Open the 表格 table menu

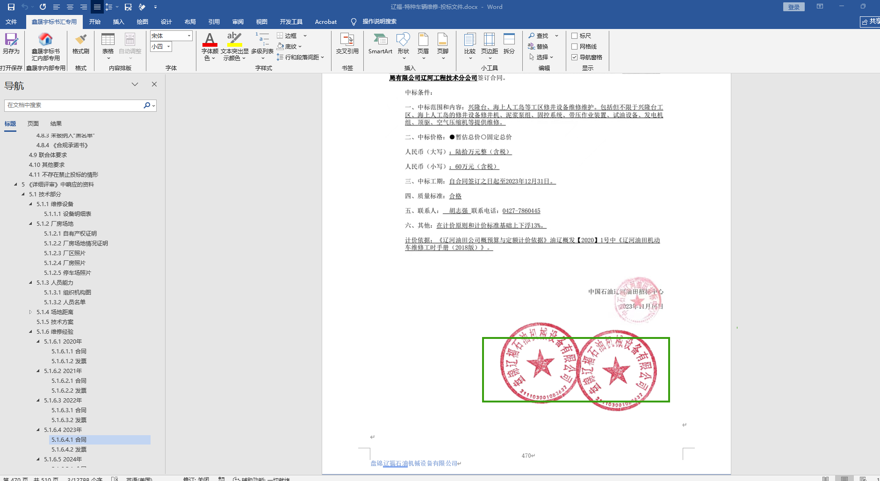pos(108,46)
